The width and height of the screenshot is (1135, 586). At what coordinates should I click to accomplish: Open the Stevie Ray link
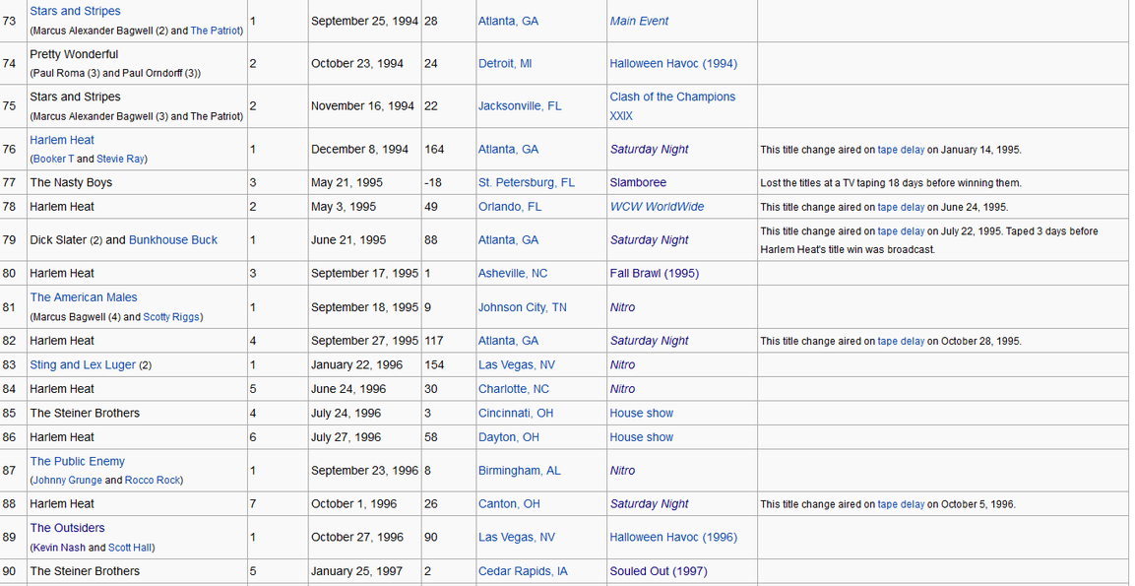tap(120, 159)
